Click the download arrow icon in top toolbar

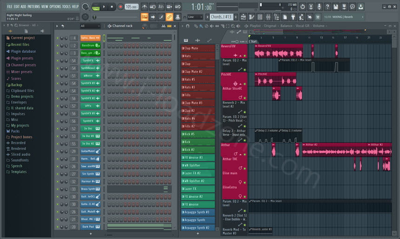[x=361, y=7]
